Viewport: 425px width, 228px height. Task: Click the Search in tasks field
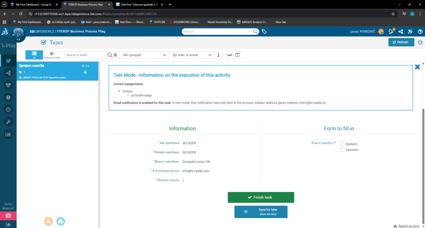85,55
